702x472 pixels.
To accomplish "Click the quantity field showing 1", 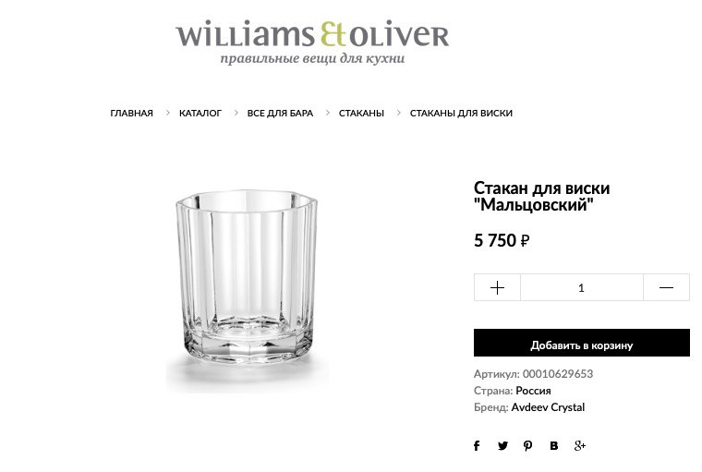I will coord(582,287).
